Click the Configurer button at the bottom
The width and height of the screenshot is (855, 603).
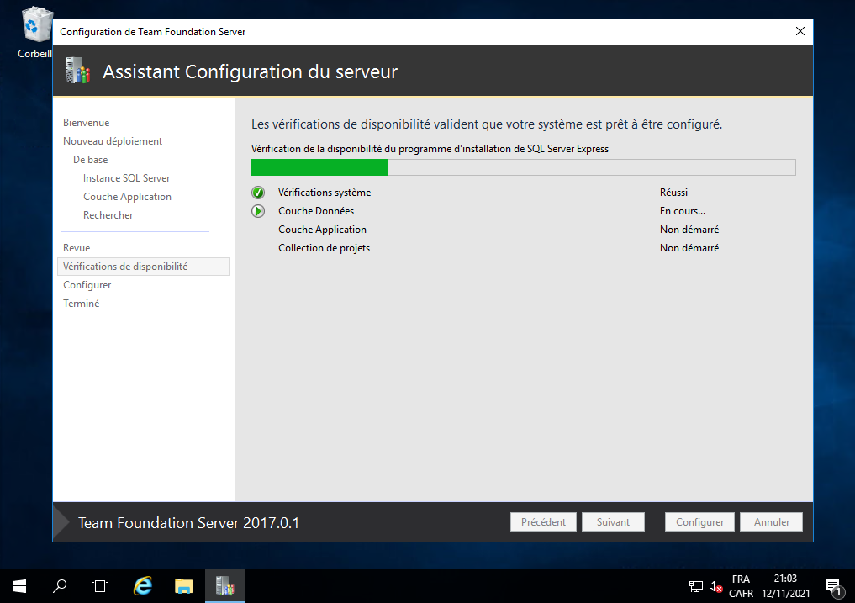pos(699,522)
